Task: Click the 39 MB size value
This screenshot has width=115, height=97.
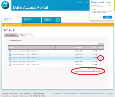Action: [95, 65]
